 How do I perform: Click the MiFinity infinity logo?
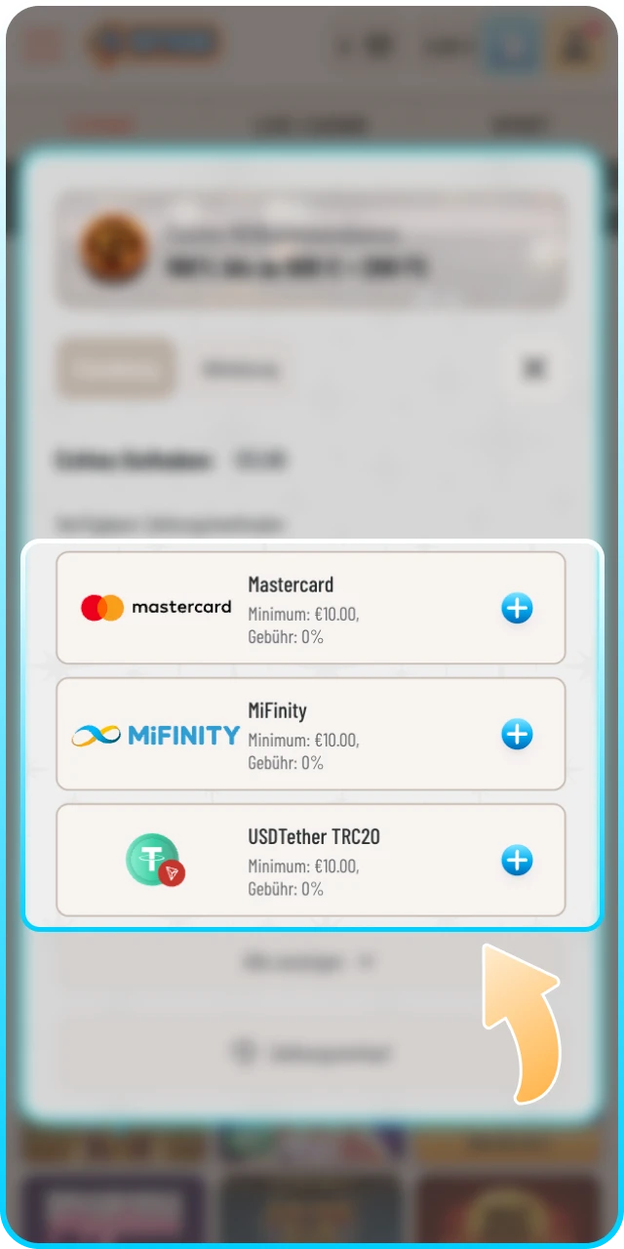[x=156, y=735]
